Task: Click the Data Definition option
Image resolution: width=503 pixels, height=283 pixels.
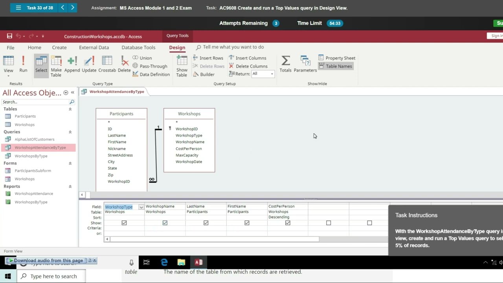Action: tap(151, 74)
